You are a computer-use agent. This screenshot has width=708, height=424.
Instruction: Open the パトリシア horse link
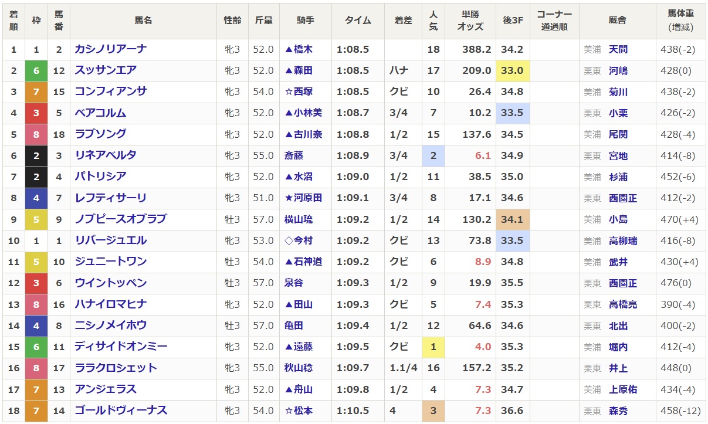100,177
